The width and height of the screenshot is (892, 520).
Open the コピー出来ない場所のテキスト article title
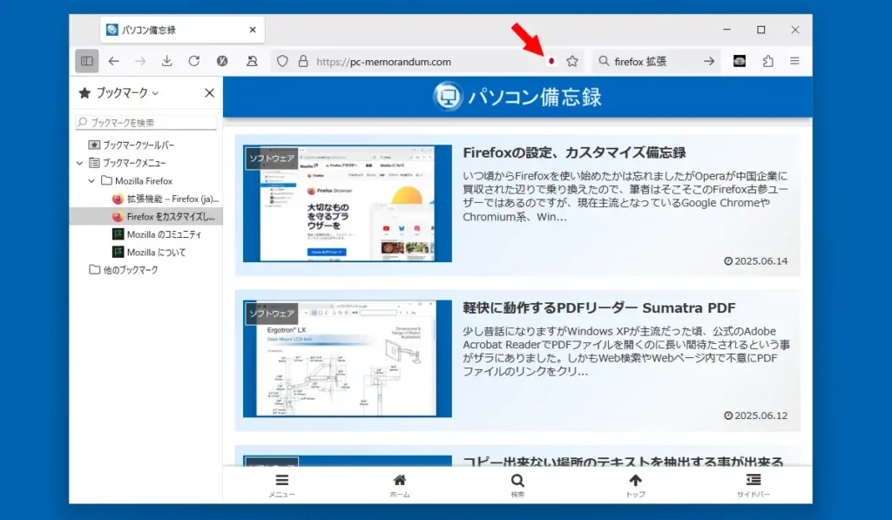(623, 462)
